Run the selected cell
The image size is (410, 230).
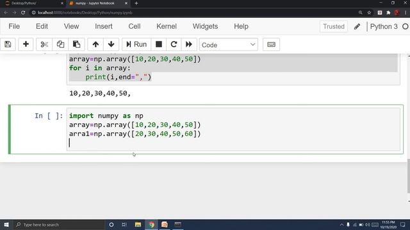136,44
